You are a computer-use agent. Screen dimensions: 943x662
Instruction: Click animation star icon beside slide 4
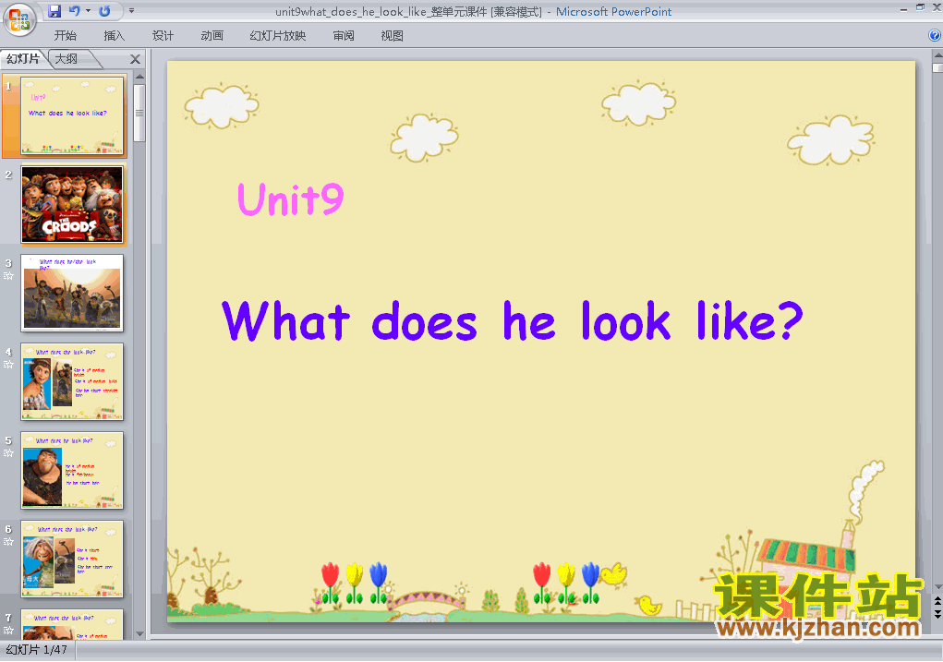pos(8,365)
